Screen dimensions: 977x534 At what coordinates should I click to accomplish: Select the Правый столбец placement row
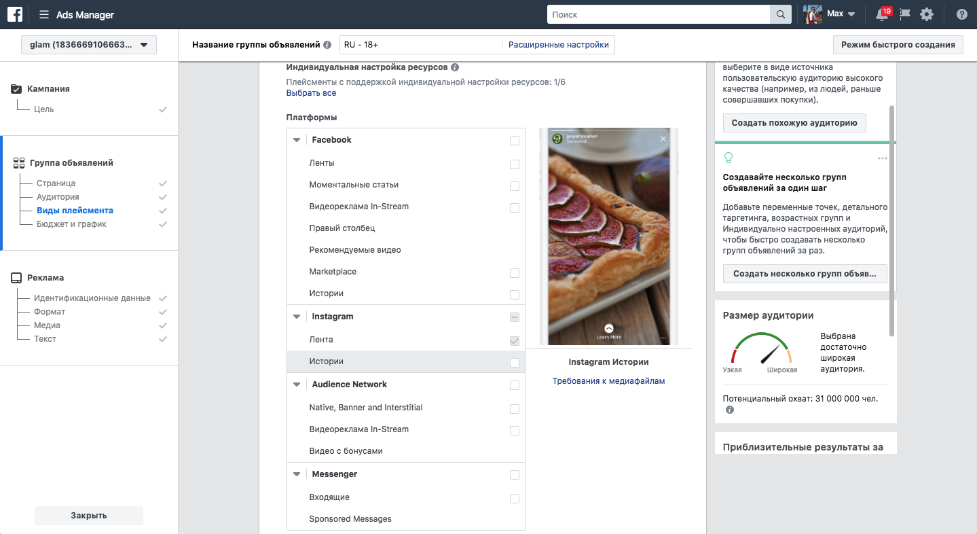click(x=406, y=228)
